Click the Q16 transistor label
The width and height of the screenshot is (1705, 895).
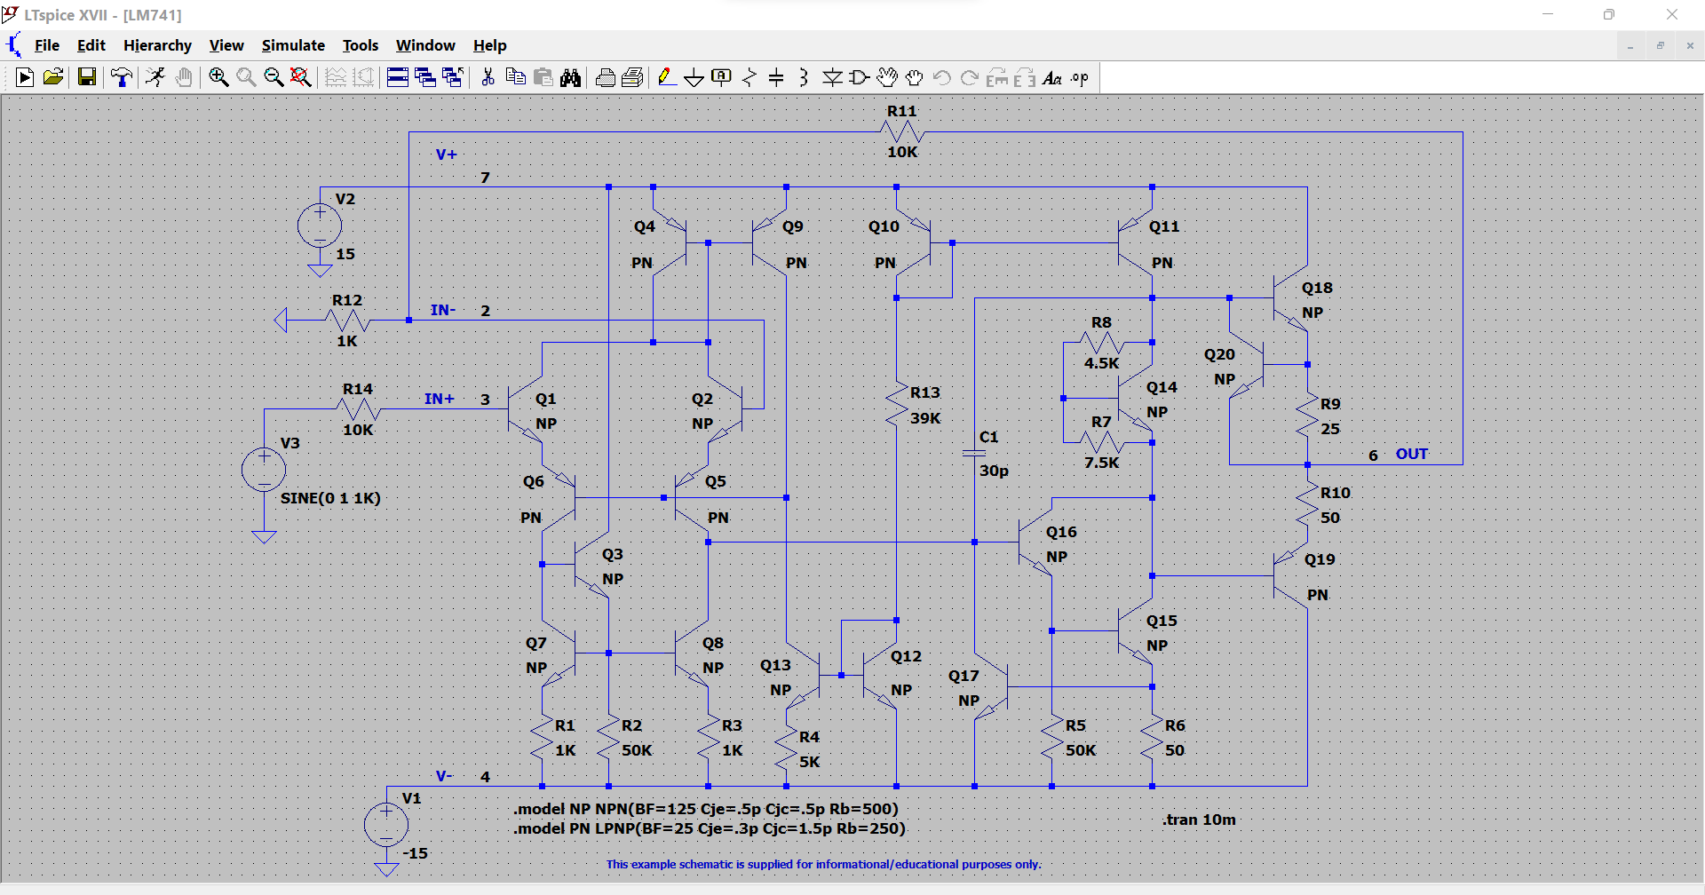1061,532
